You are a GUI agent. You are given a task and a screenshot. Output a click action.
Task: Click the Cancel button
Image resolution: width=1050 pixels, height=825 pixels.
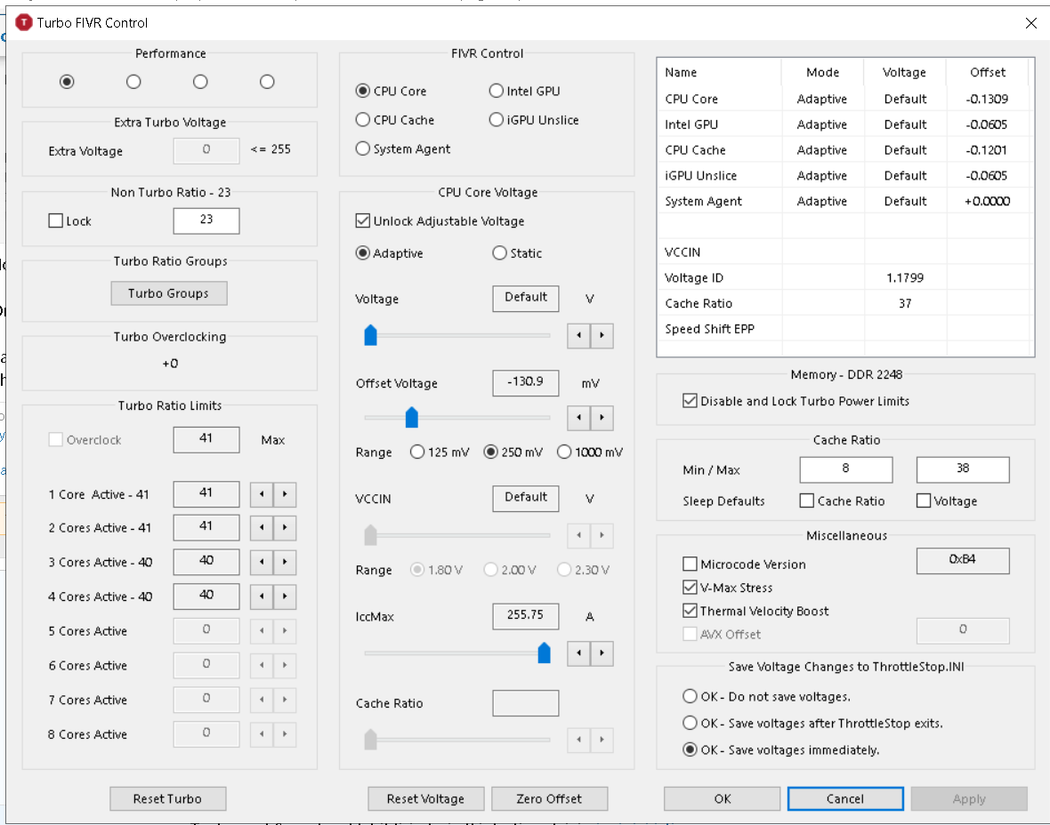click(845, 799)
